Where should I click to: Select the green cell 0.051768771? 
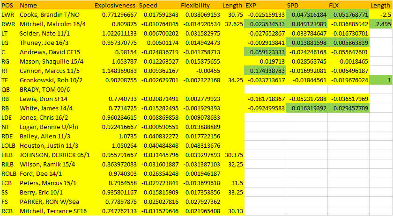348,15
